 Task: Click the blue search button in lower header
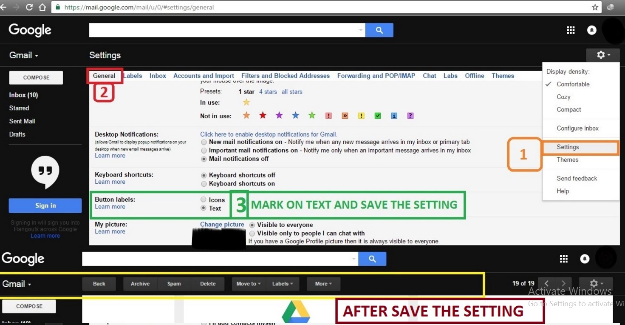coord(372,259)
